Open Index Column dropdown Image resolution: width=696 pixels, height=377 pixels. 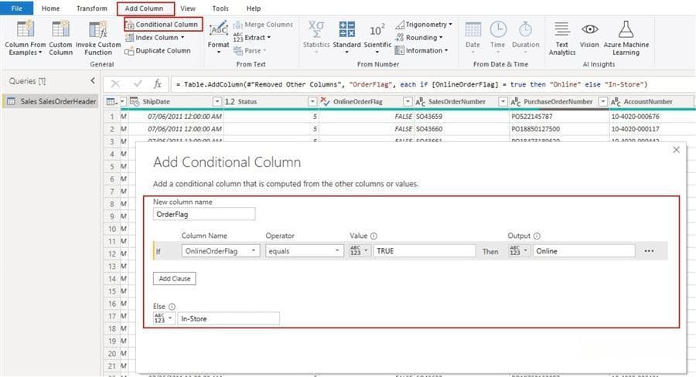point(155,38)
